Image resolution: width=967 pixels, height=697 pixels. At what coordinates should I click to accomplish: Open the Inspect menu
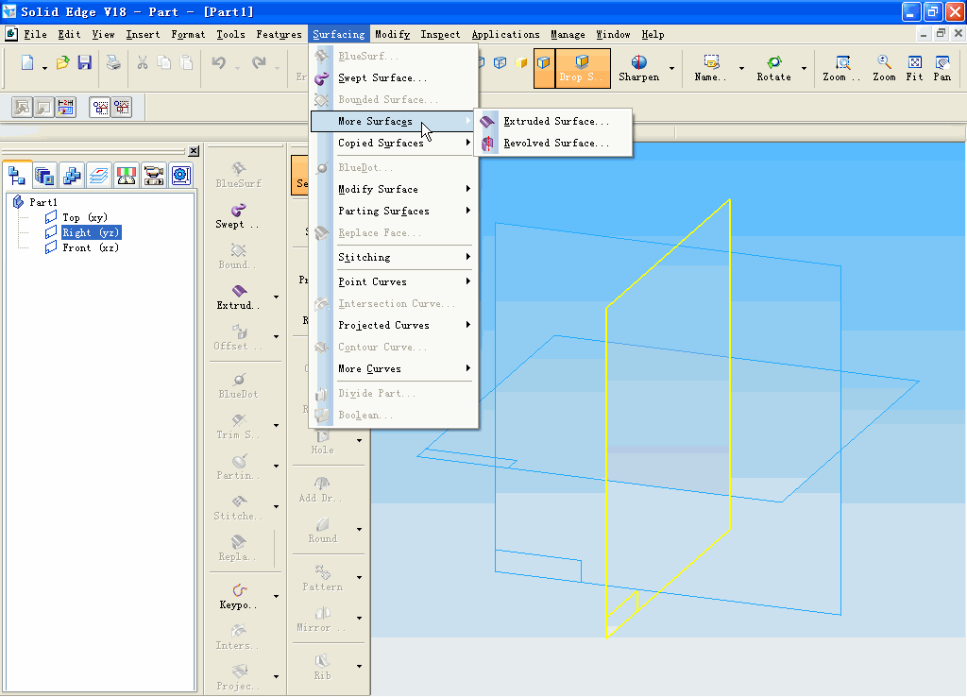click(x=440, y=35)
